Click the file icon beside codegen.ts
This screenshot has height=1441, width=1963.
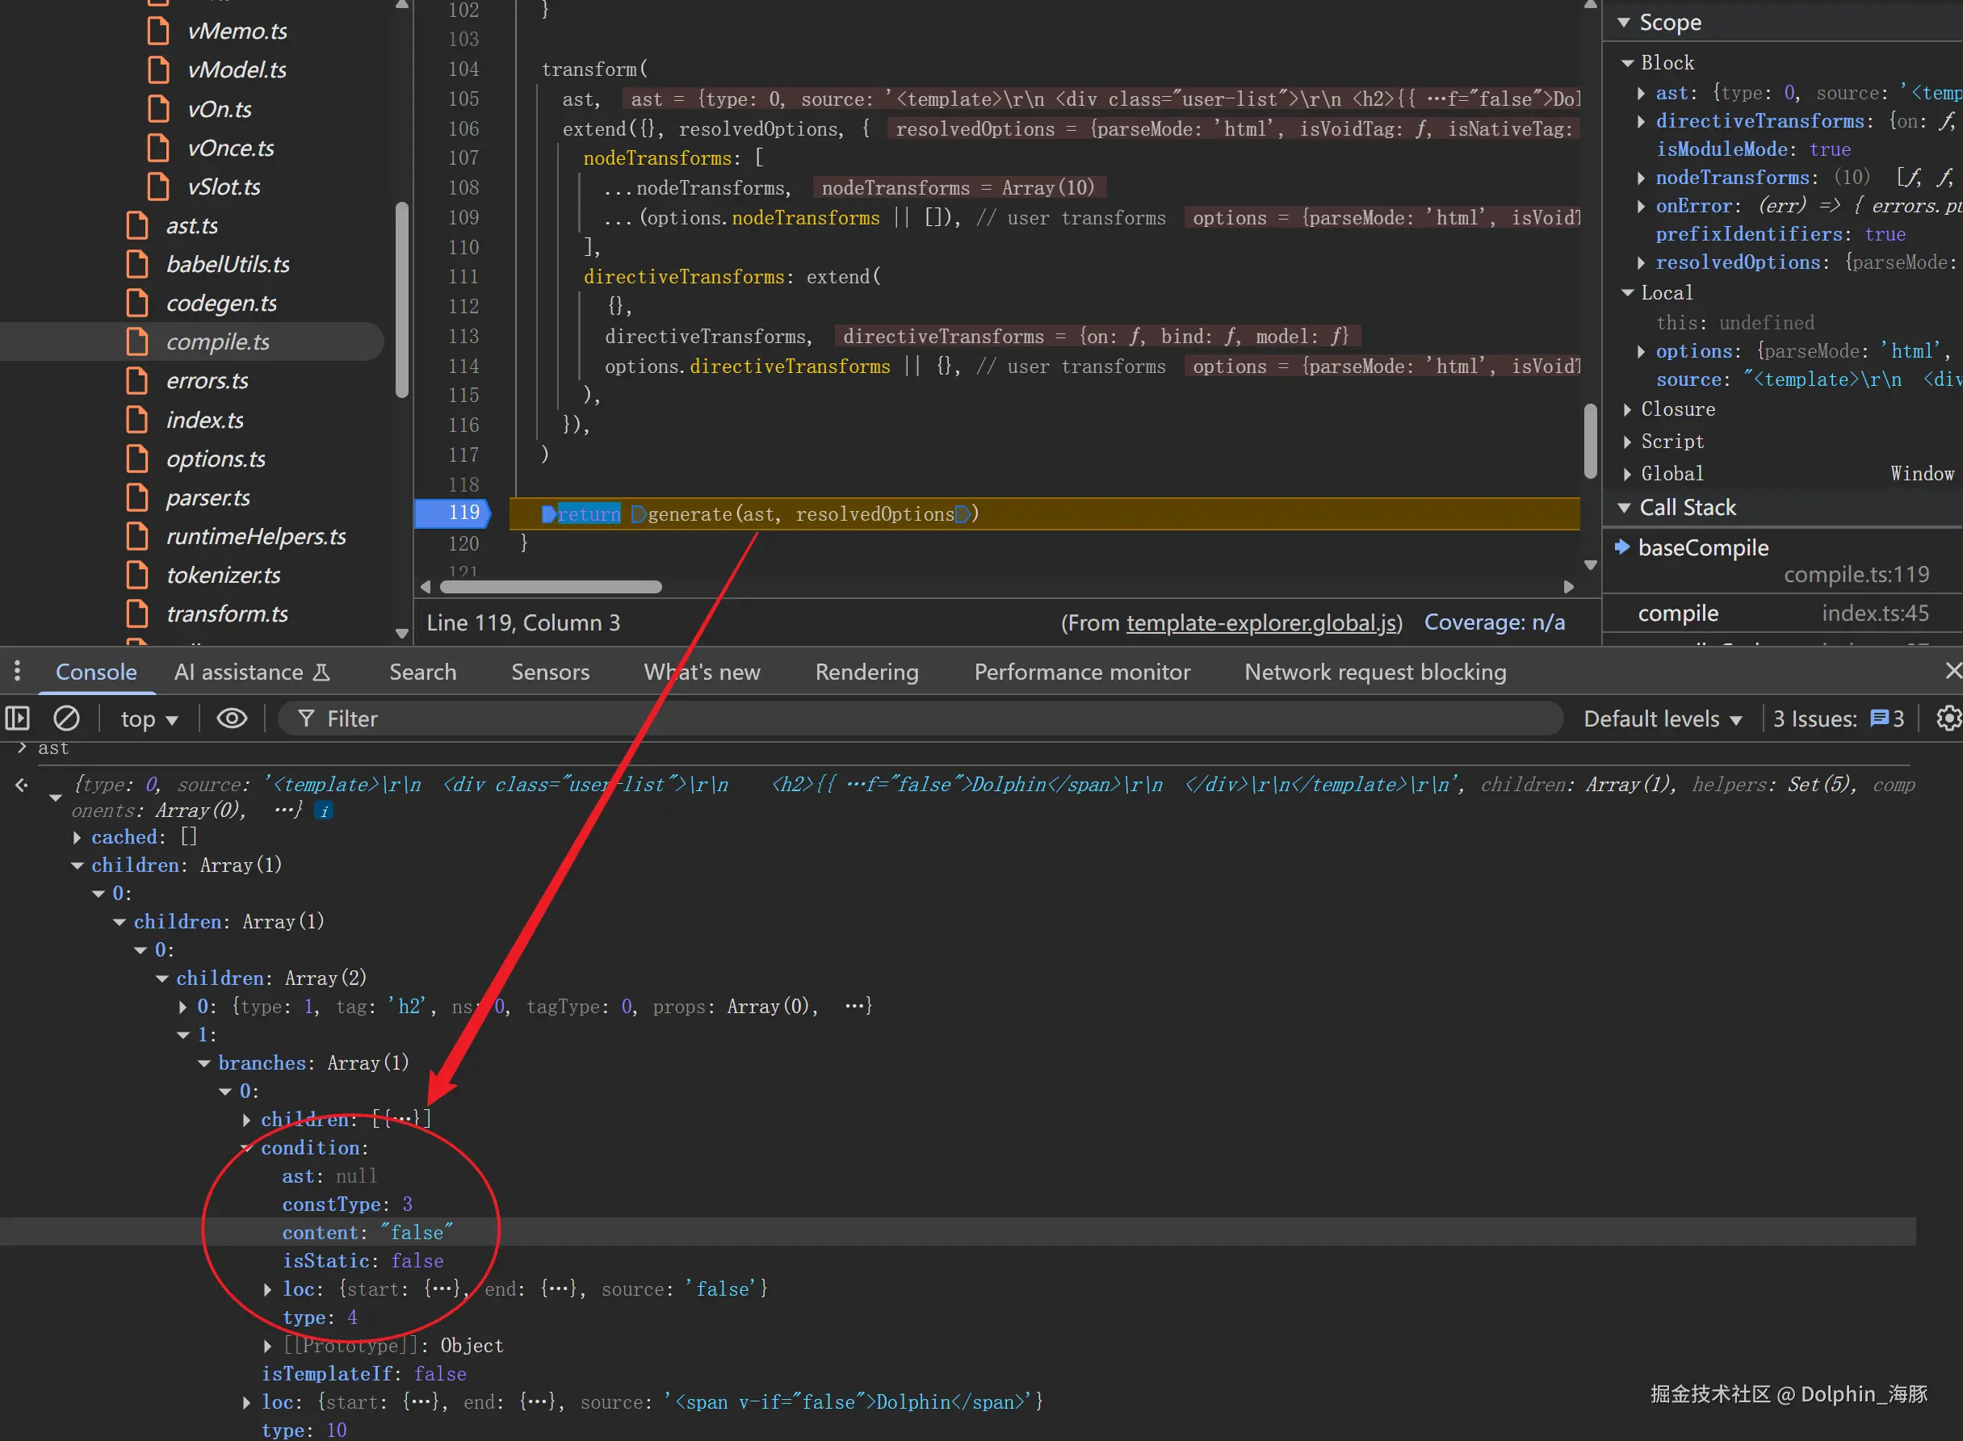(x=137, y=303)
